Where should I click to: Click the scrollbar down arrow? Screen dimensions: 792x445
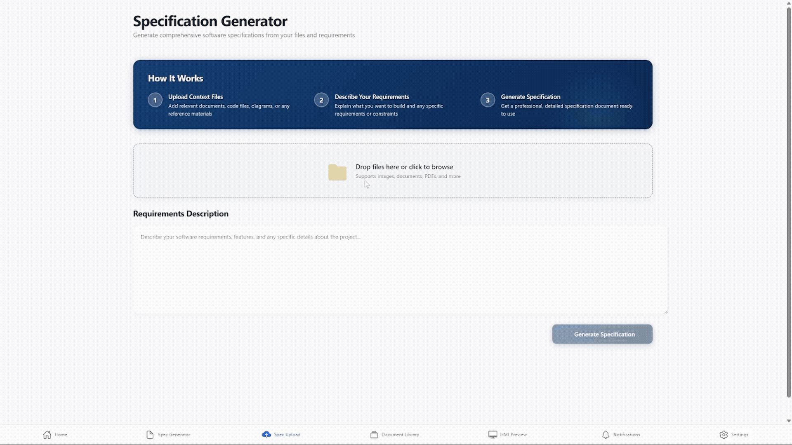pos(789,421)
